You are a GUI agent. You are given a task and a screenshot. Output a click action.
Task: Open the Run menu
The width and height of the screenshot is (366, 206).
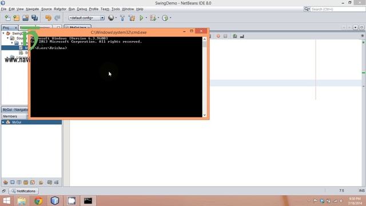(71, 9)
